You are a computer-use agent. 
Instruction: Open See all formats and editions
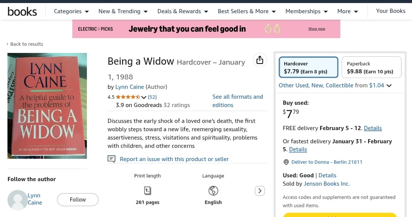point(237,101)
